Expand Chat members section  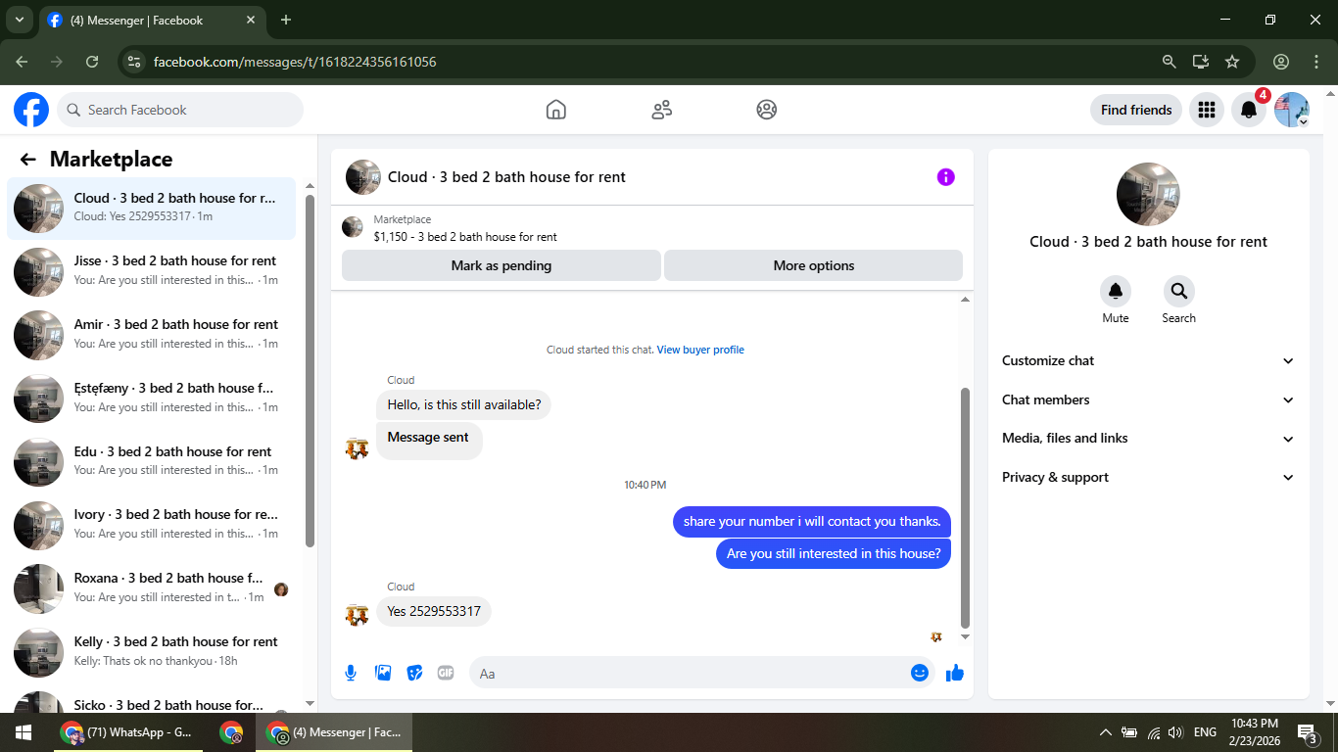coord(1148,399)
